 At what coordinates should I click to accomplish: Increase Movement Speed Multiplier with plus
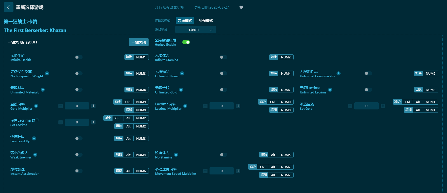click(x=238, y=171)
